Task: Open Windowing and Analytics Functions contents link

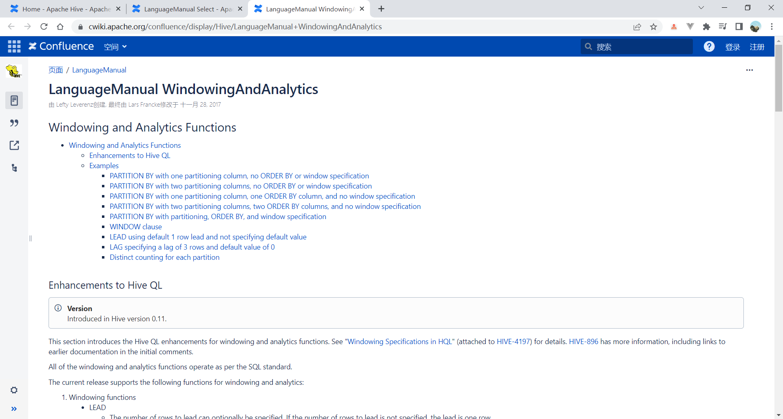Action: (125, 145)
